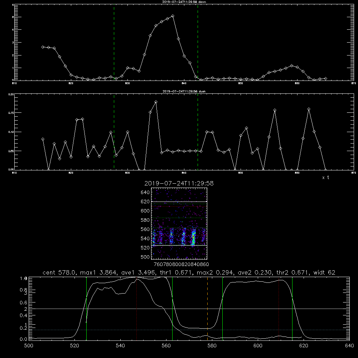The width and height of the screenshot is (358, 358).
Task: Click the upper white horizontal line in heatmap
Action: 179,202
